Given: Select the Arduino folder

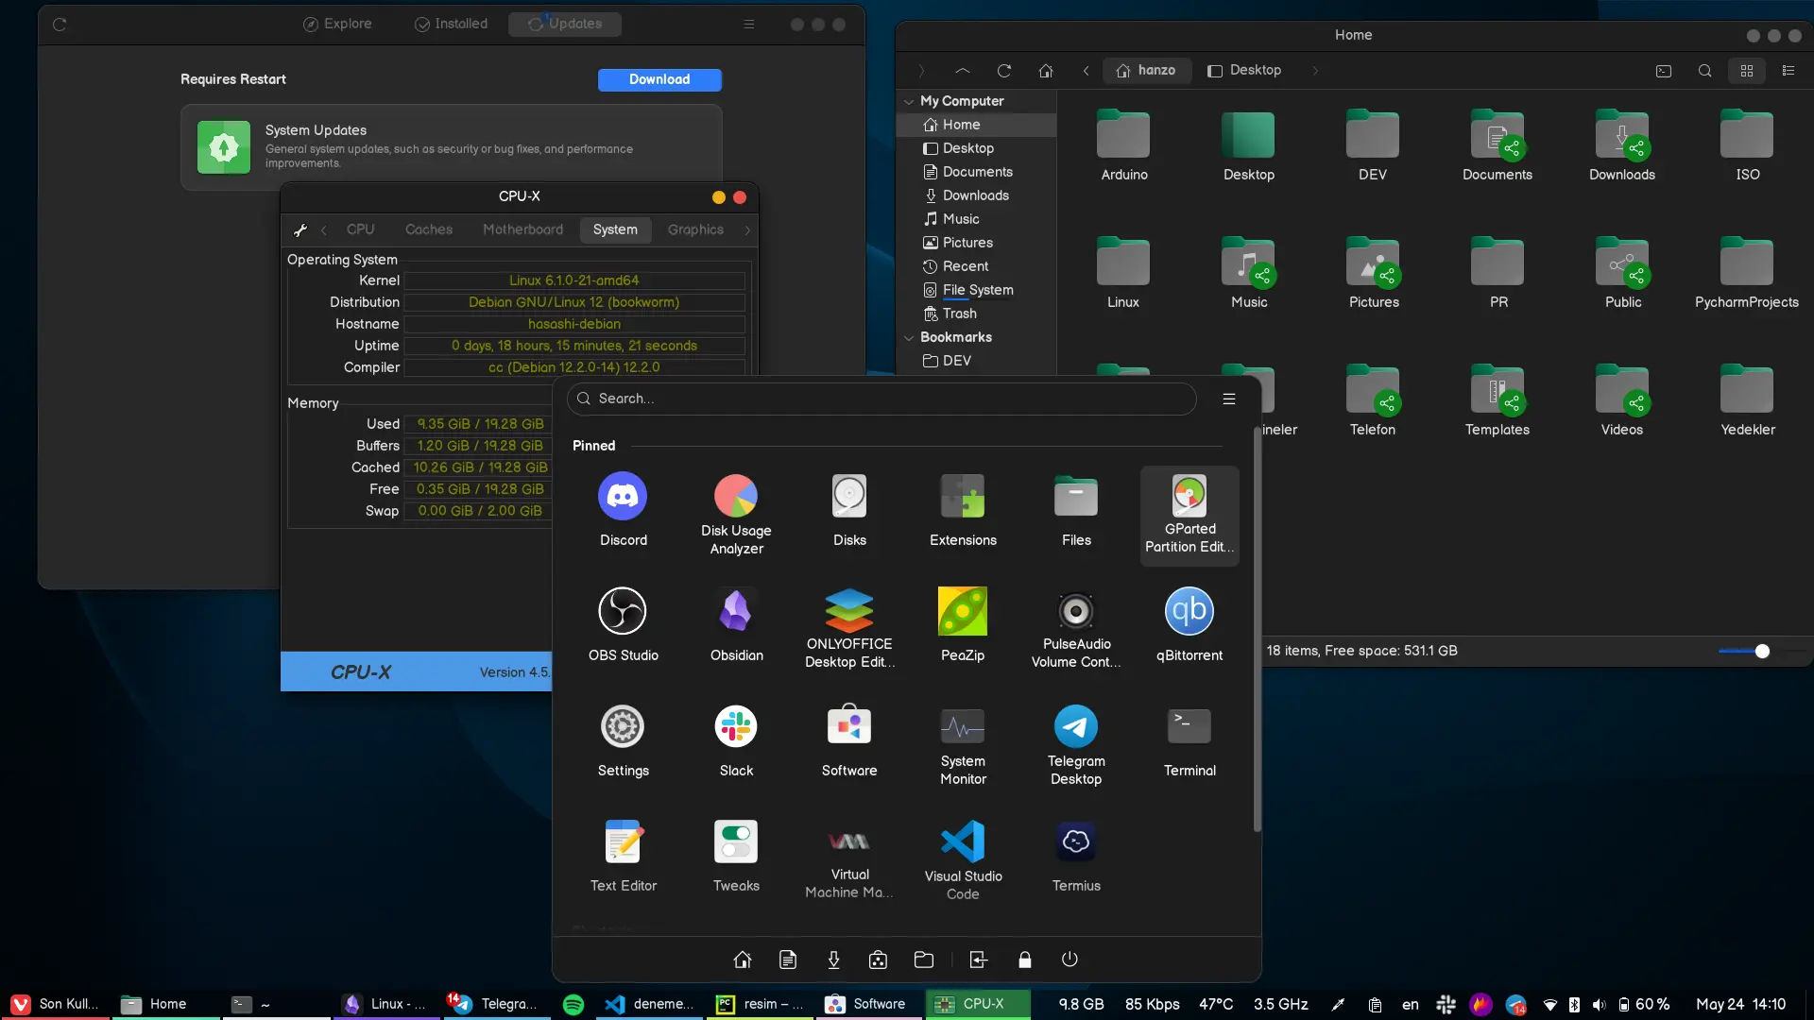Looking at the screenshot, I should [x=1123, y=146].
